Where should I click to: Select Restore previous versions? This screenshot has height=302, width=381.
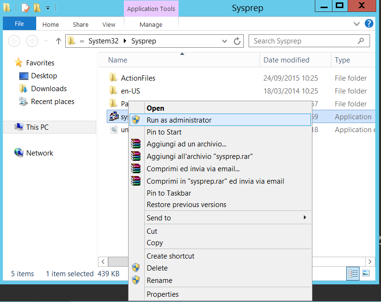click(220, 205)
